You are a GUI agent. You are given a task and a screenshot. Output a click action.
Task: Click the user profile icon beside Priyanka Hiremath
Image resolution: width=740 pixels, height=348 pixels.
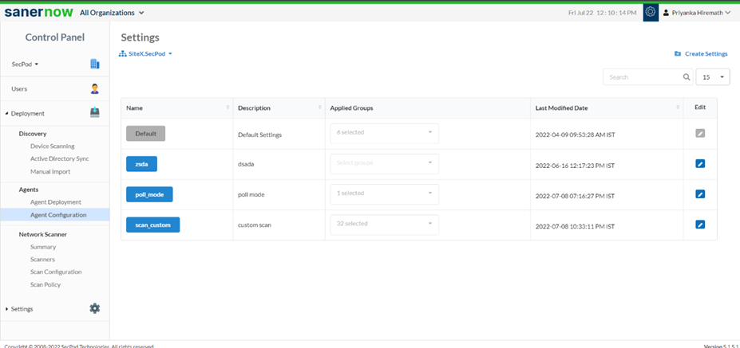[667, 13]
